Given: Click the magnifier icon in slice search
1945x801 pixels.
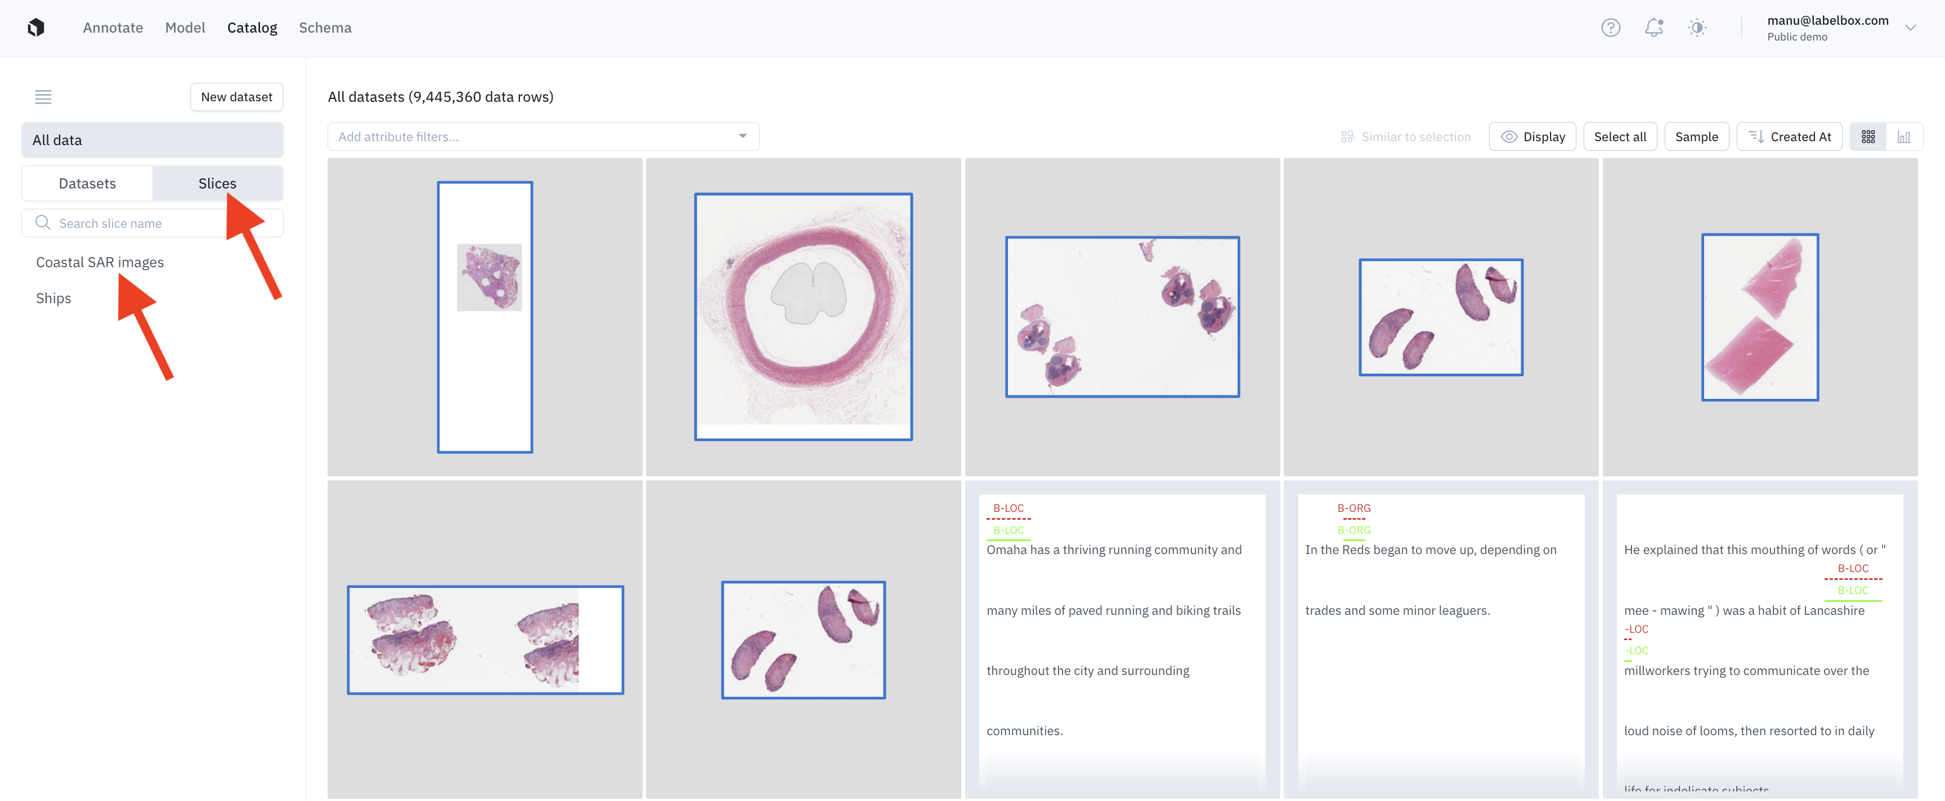Looking at the screenshot, I should [x=43, y=223].
